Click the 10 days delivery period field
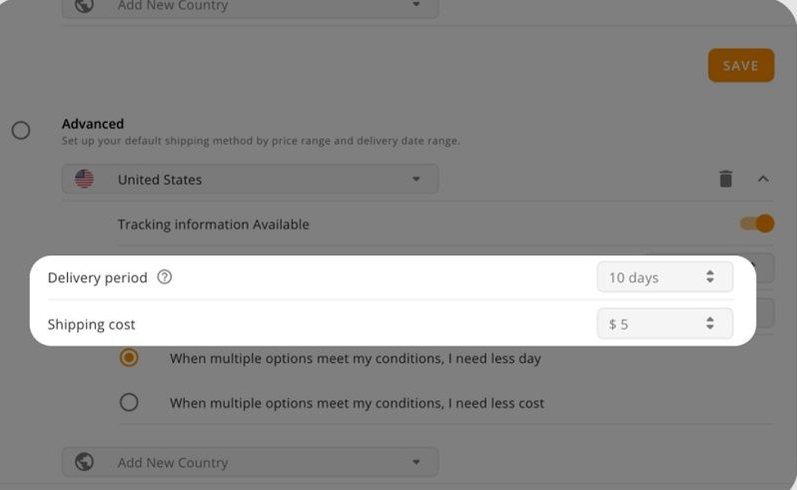 [x=665, y=277]
